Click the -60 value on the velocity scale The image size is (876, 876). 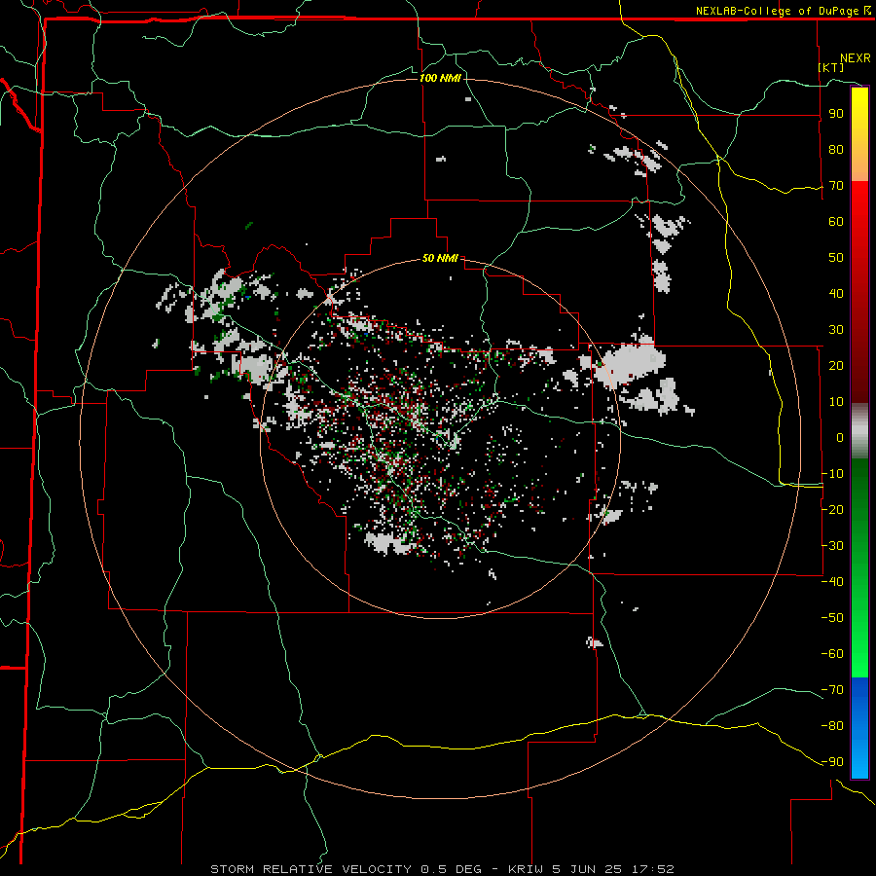point(832,654)
